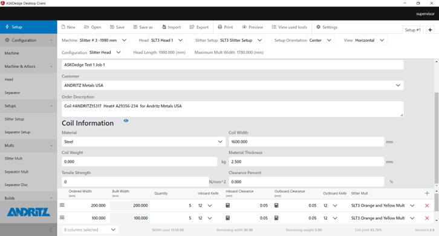Change slitter mult in 200.000 row
Image resolution: width=439 pixels, height=236 pixels.
[383, 206]
